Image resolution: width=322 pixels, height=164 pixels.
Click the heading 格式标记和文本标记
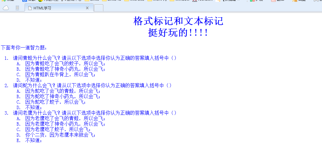(x=178, y=21)
